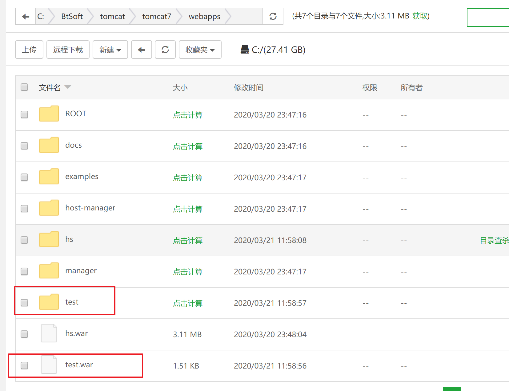Go to tomcat7 in the breadcrumb path
Image resolution: width=509 pixels, height=391 pixels.
[x=157, y=16]
